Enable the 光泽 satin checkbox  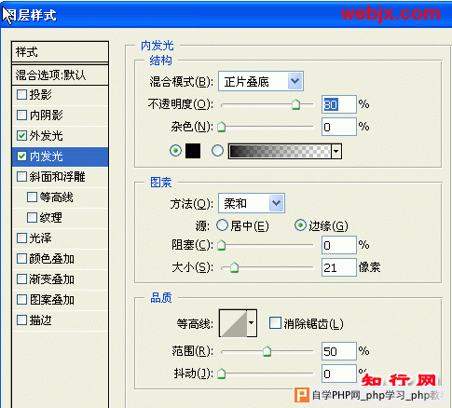21,238
